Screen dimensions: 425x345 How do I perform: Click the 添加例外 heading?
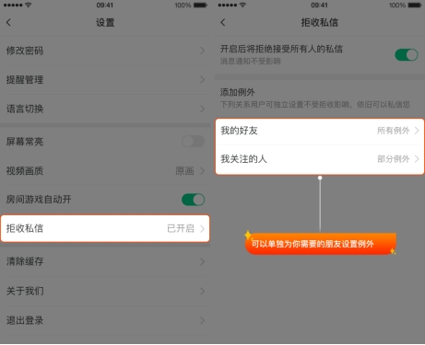pos(237,92)
